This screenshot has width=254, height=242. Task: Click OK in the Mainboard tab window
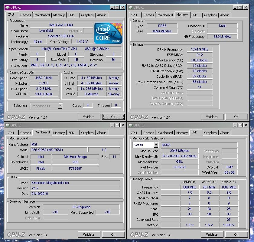coord(113,234)
